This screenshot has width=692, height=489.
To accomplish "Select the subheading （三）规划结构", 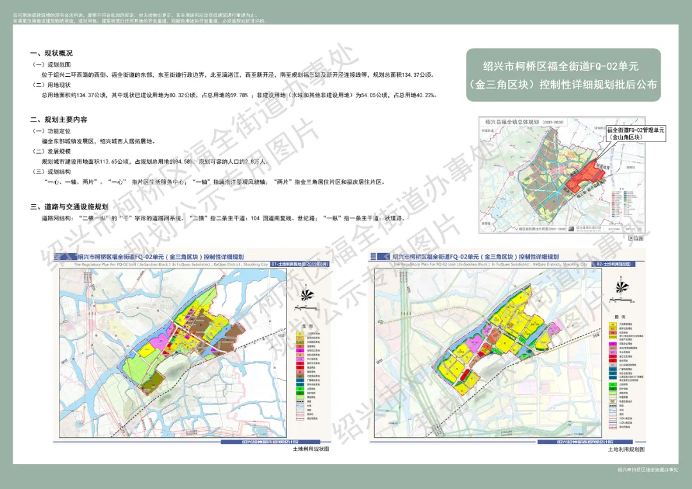I will 52,172.
